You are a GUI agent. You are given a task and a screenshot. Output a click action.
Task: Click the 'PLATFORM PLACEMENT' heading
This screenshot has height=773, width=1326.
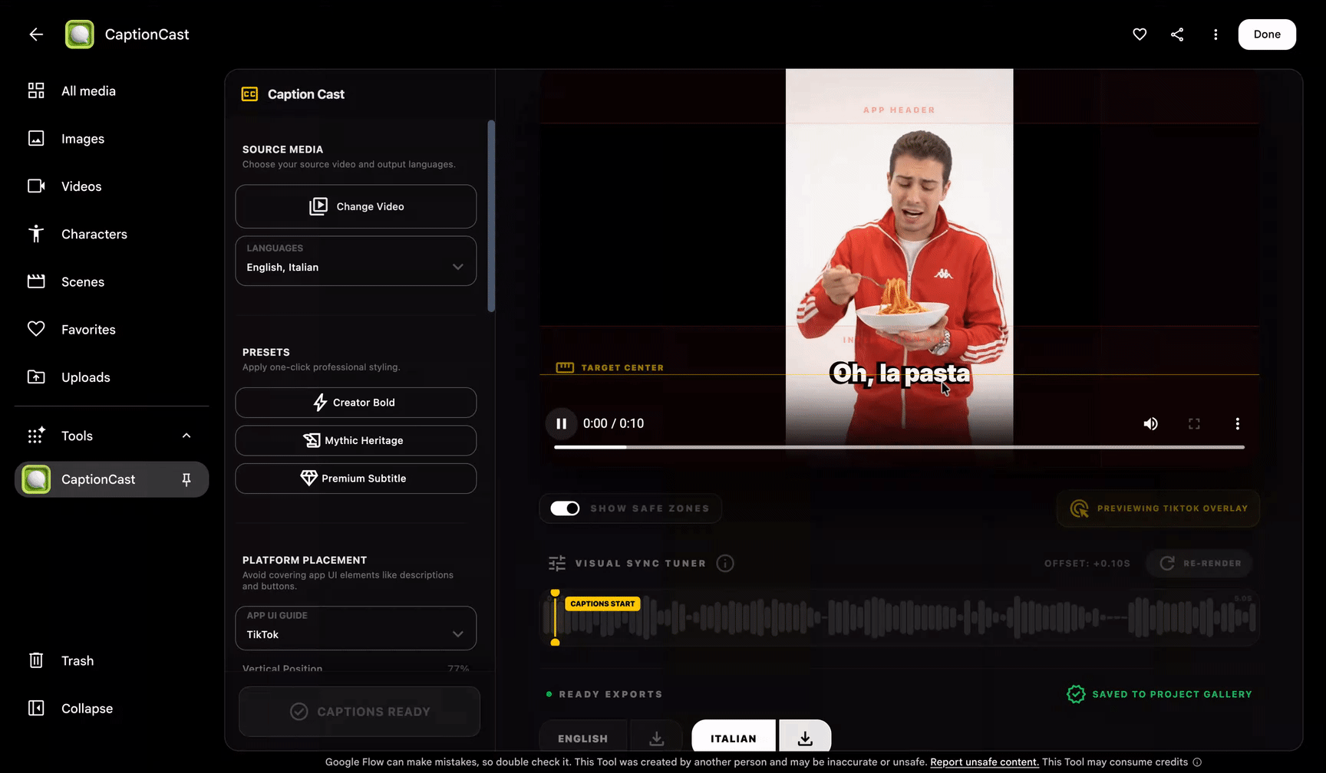[305, 560]
